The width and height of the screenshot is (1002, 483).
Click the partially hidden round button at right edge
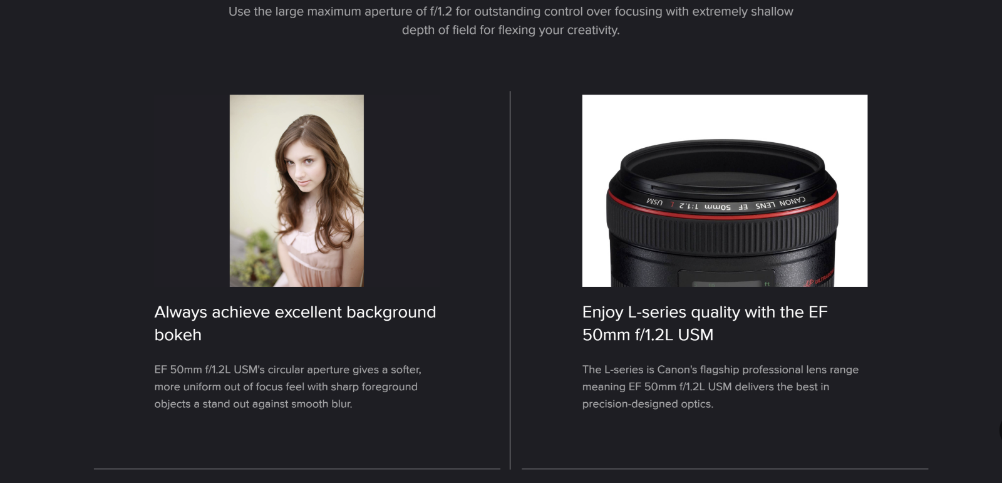click(999, 429)
